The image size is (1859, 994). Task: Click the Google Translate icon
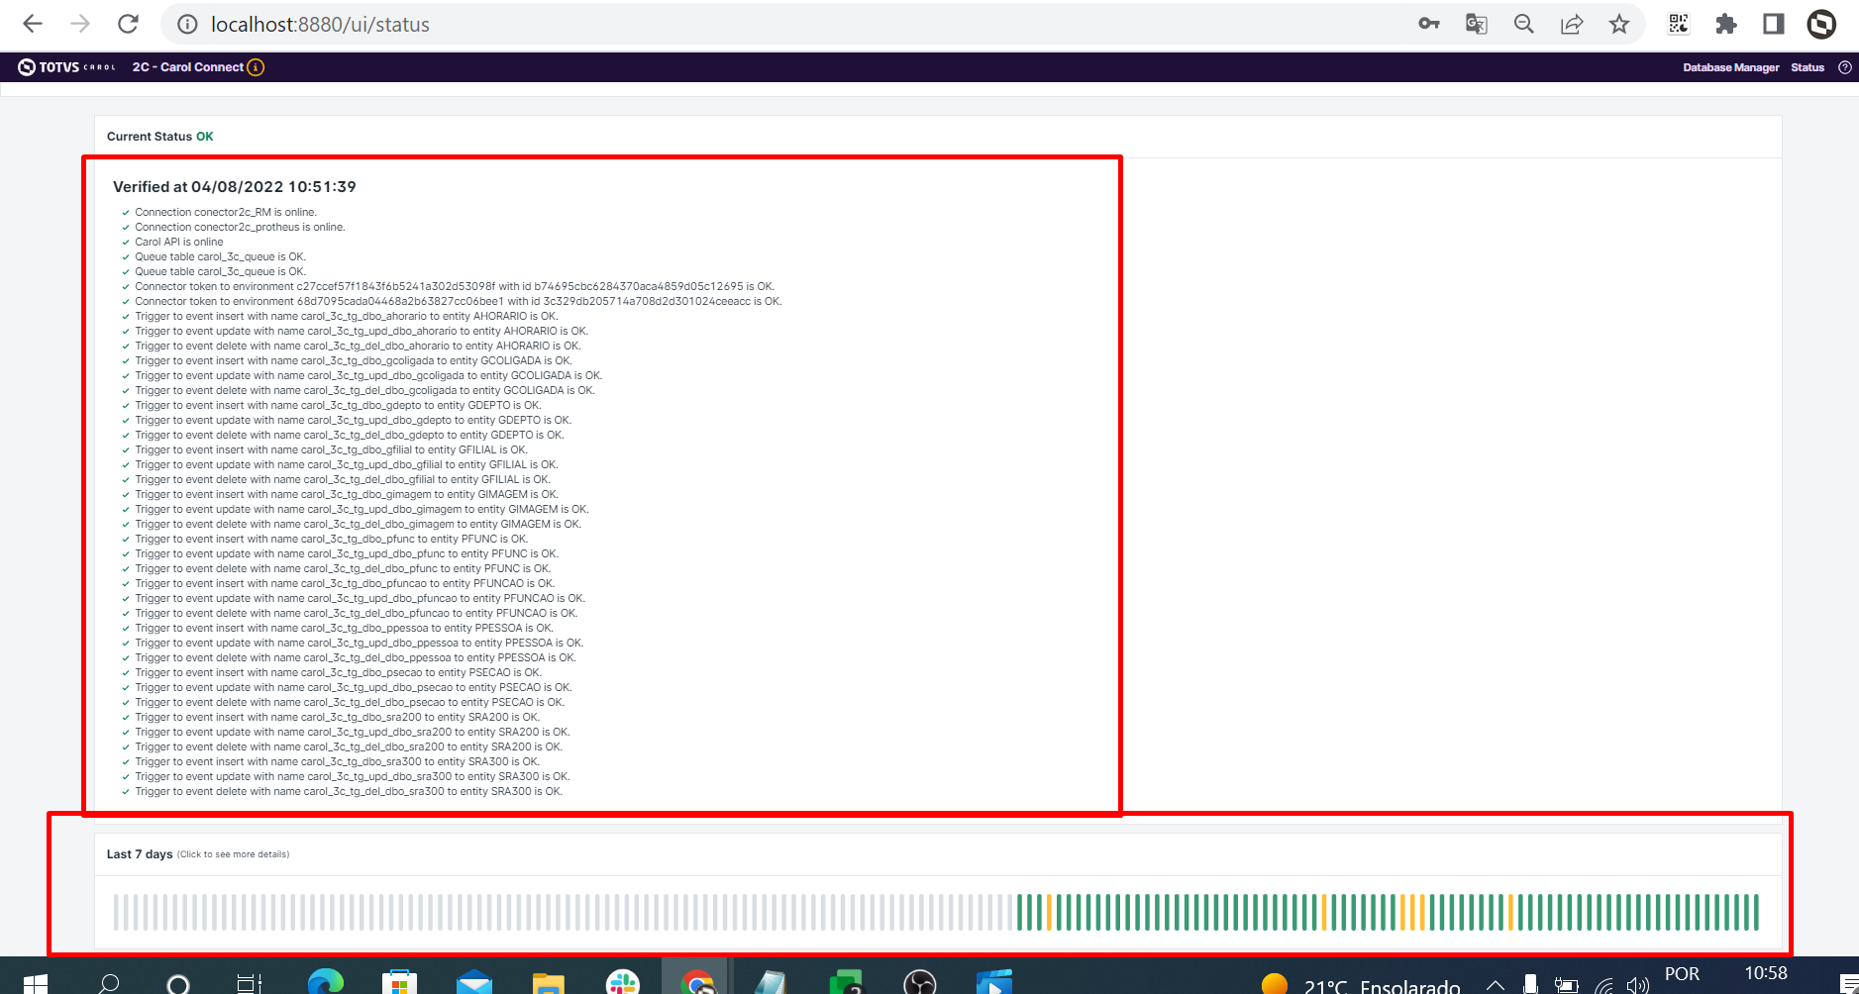(x=1476, y=24)
